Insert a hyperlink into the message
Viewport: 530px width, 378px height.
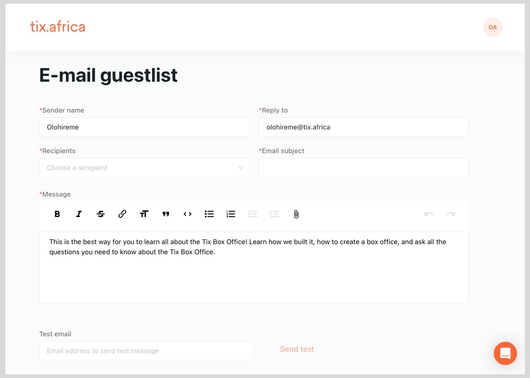pyautogui.click(x=122, y=214)
